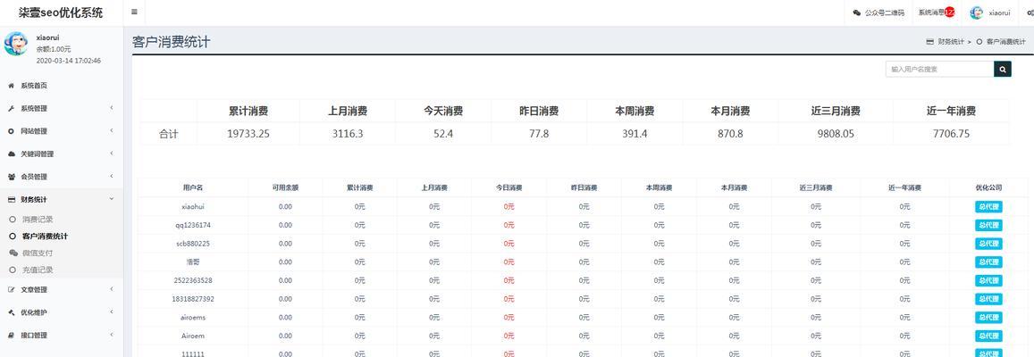Open the settings gears icon at top right
The width and height of the screenshot is (1034, 357).
1030,12
